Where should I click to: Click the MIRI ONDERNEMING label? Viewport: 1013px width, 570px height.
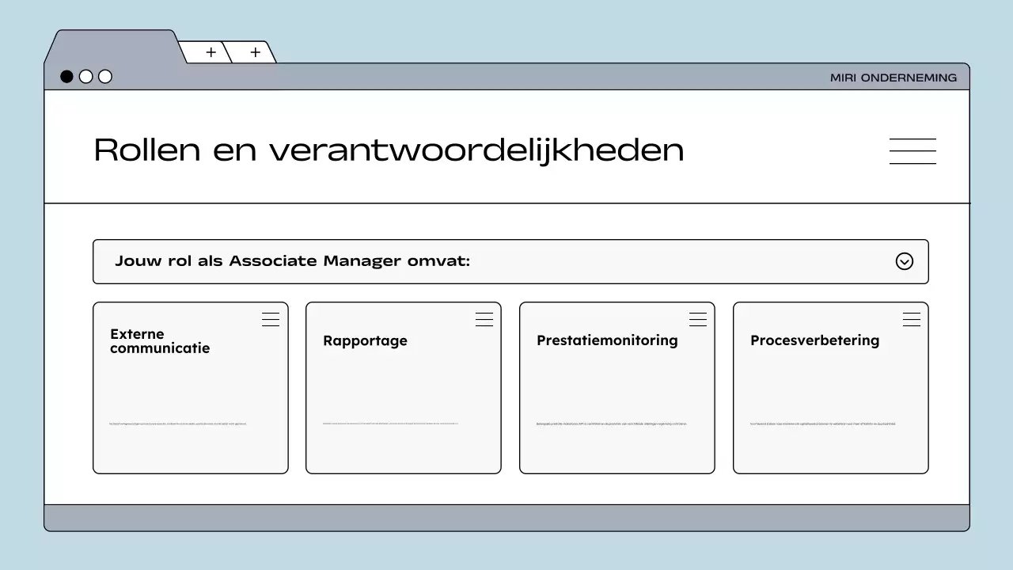893,78
